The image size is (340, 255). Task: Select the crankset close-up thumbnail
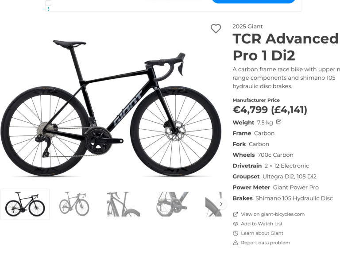coord(172,204)
